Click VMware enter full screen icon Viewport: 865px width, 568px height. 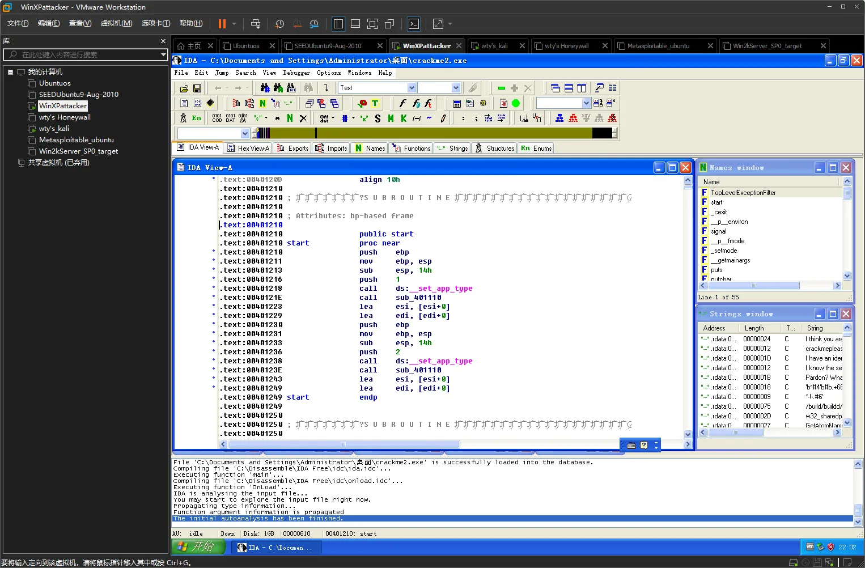pyautogui.click(x=372, y=24)
